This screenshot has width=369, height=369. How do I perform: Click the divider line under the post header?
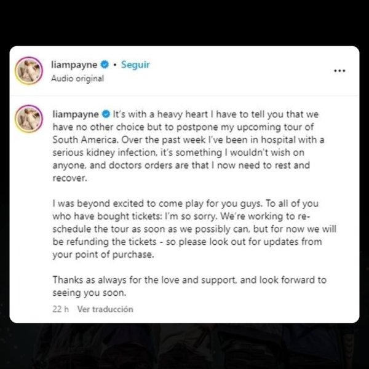pos(184,95)
